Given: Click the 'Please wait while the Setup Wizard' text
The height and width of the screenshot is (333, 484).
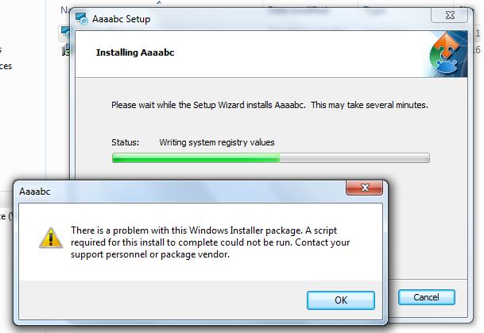Looking at the screenshot, I should click(270, 105).
